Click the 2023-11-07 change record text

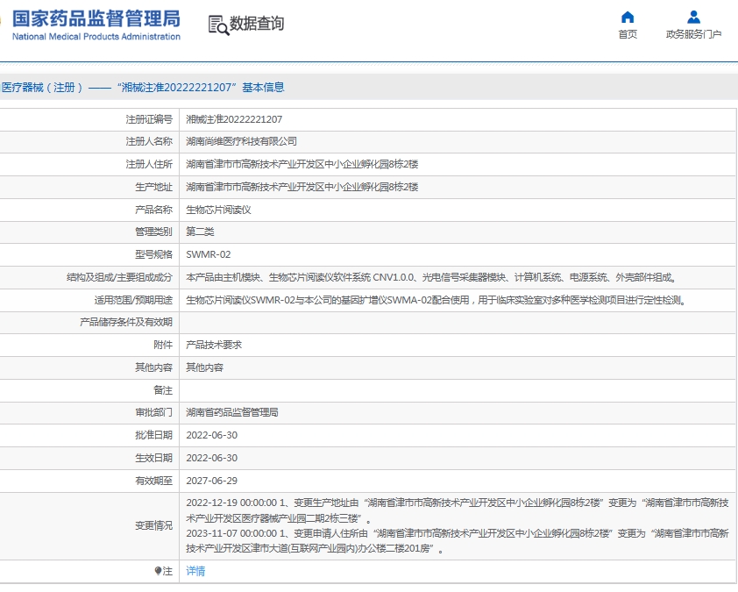coord(457,540)
